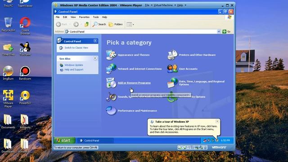Expand the Address bar dropdown arrow
Screen dimensions: 288x162
[x=219, y=31]
